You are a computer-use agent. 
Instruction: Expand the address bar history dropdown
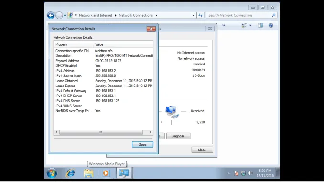194,15
